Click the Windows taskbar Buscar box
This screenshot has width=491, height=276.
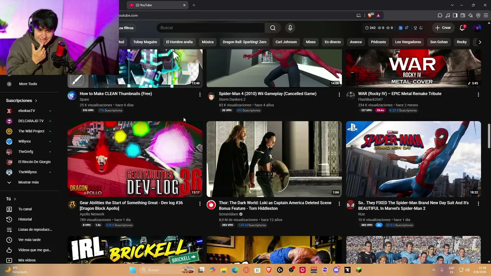[167, 270]
